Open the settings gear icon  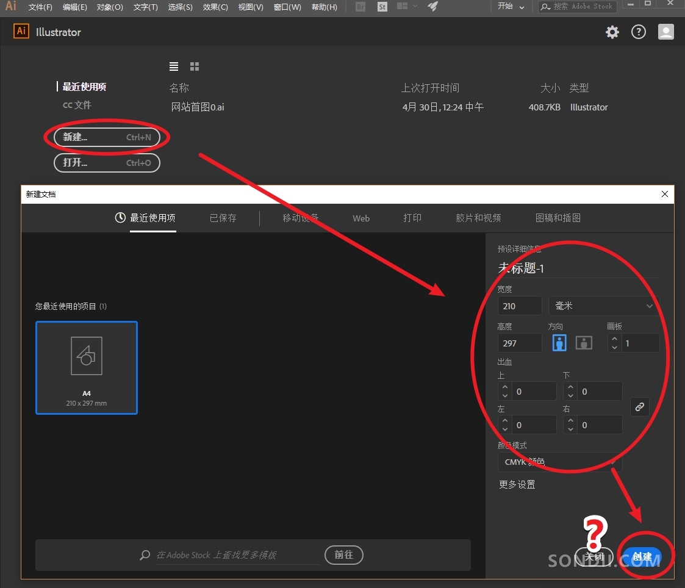(612, 32)
